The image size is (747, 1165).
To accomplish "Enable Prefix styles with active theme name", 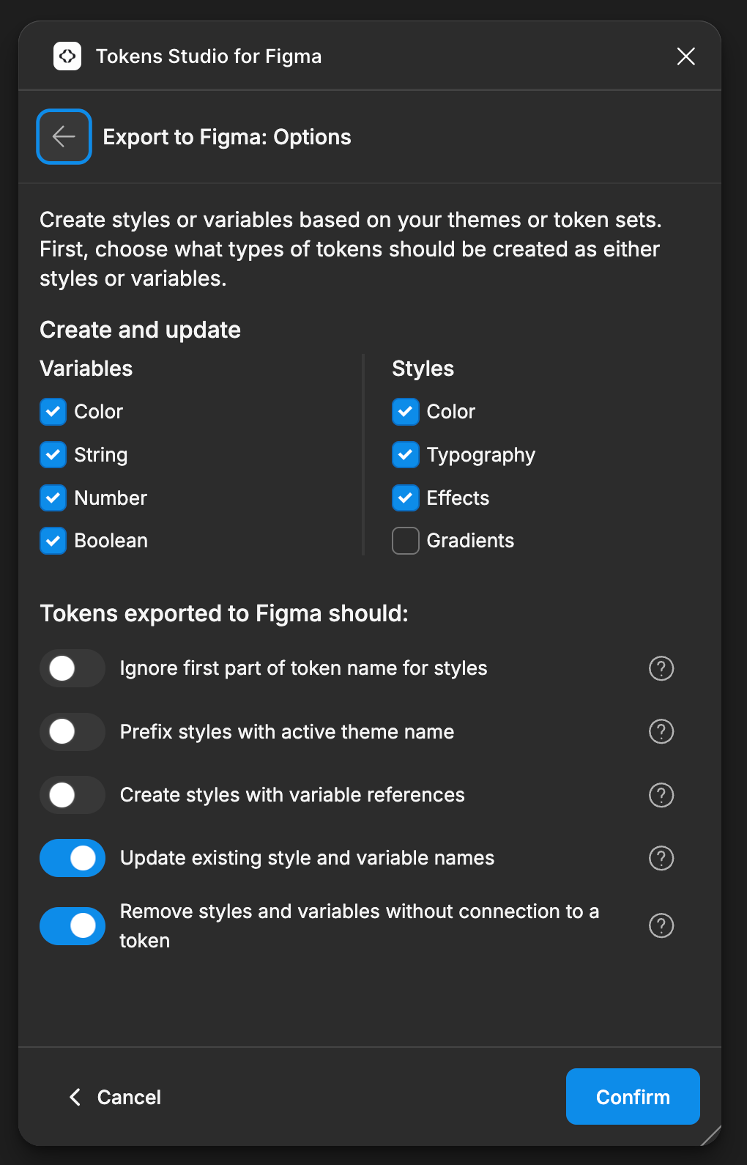I will pos(73,731).
